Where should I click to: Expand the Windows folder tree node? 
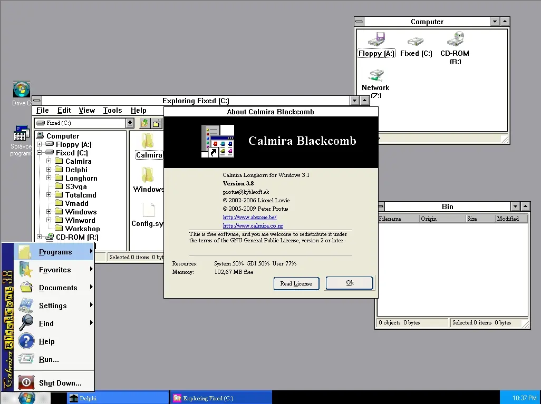(x=49, y=211)
